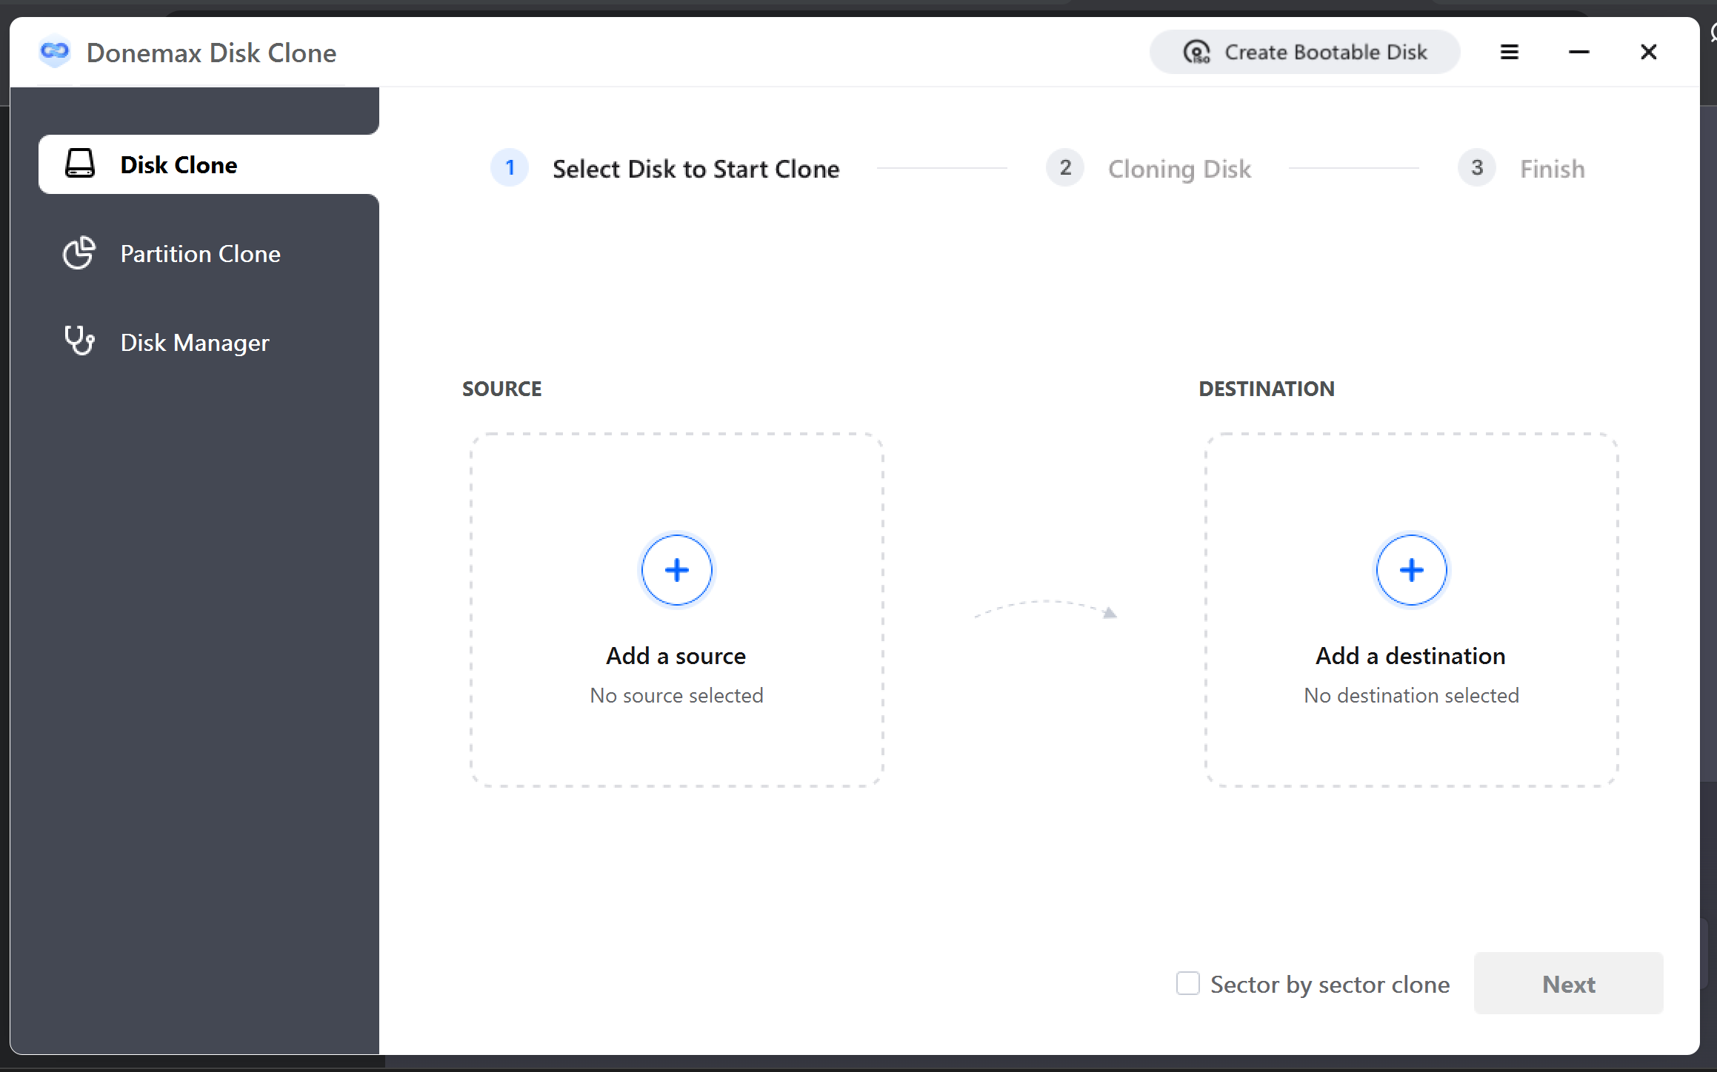
Task: Click the 'Add a destination' text
Action: click(1410, 656)
